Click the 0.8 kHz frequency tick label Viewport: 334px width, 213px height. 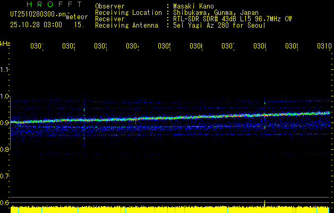click(5, 150)
